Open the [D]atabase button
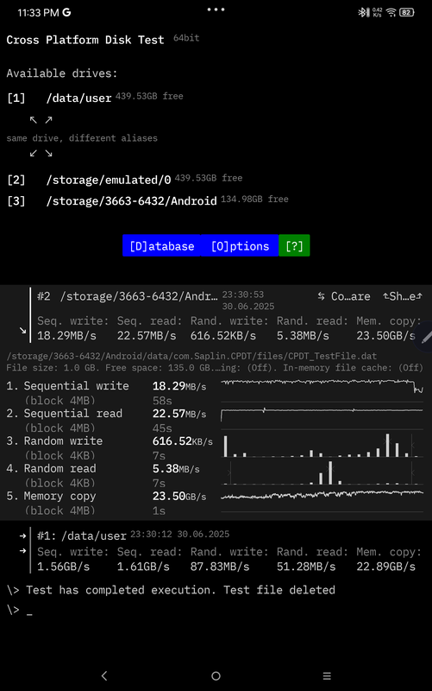The width and height of the screenshot is (432, 691). coord(161,245)
